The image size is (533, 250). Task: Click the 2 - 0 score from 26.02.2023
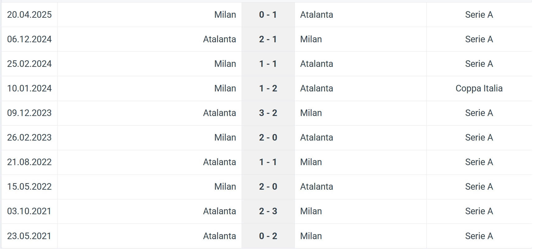coord(268,137)
